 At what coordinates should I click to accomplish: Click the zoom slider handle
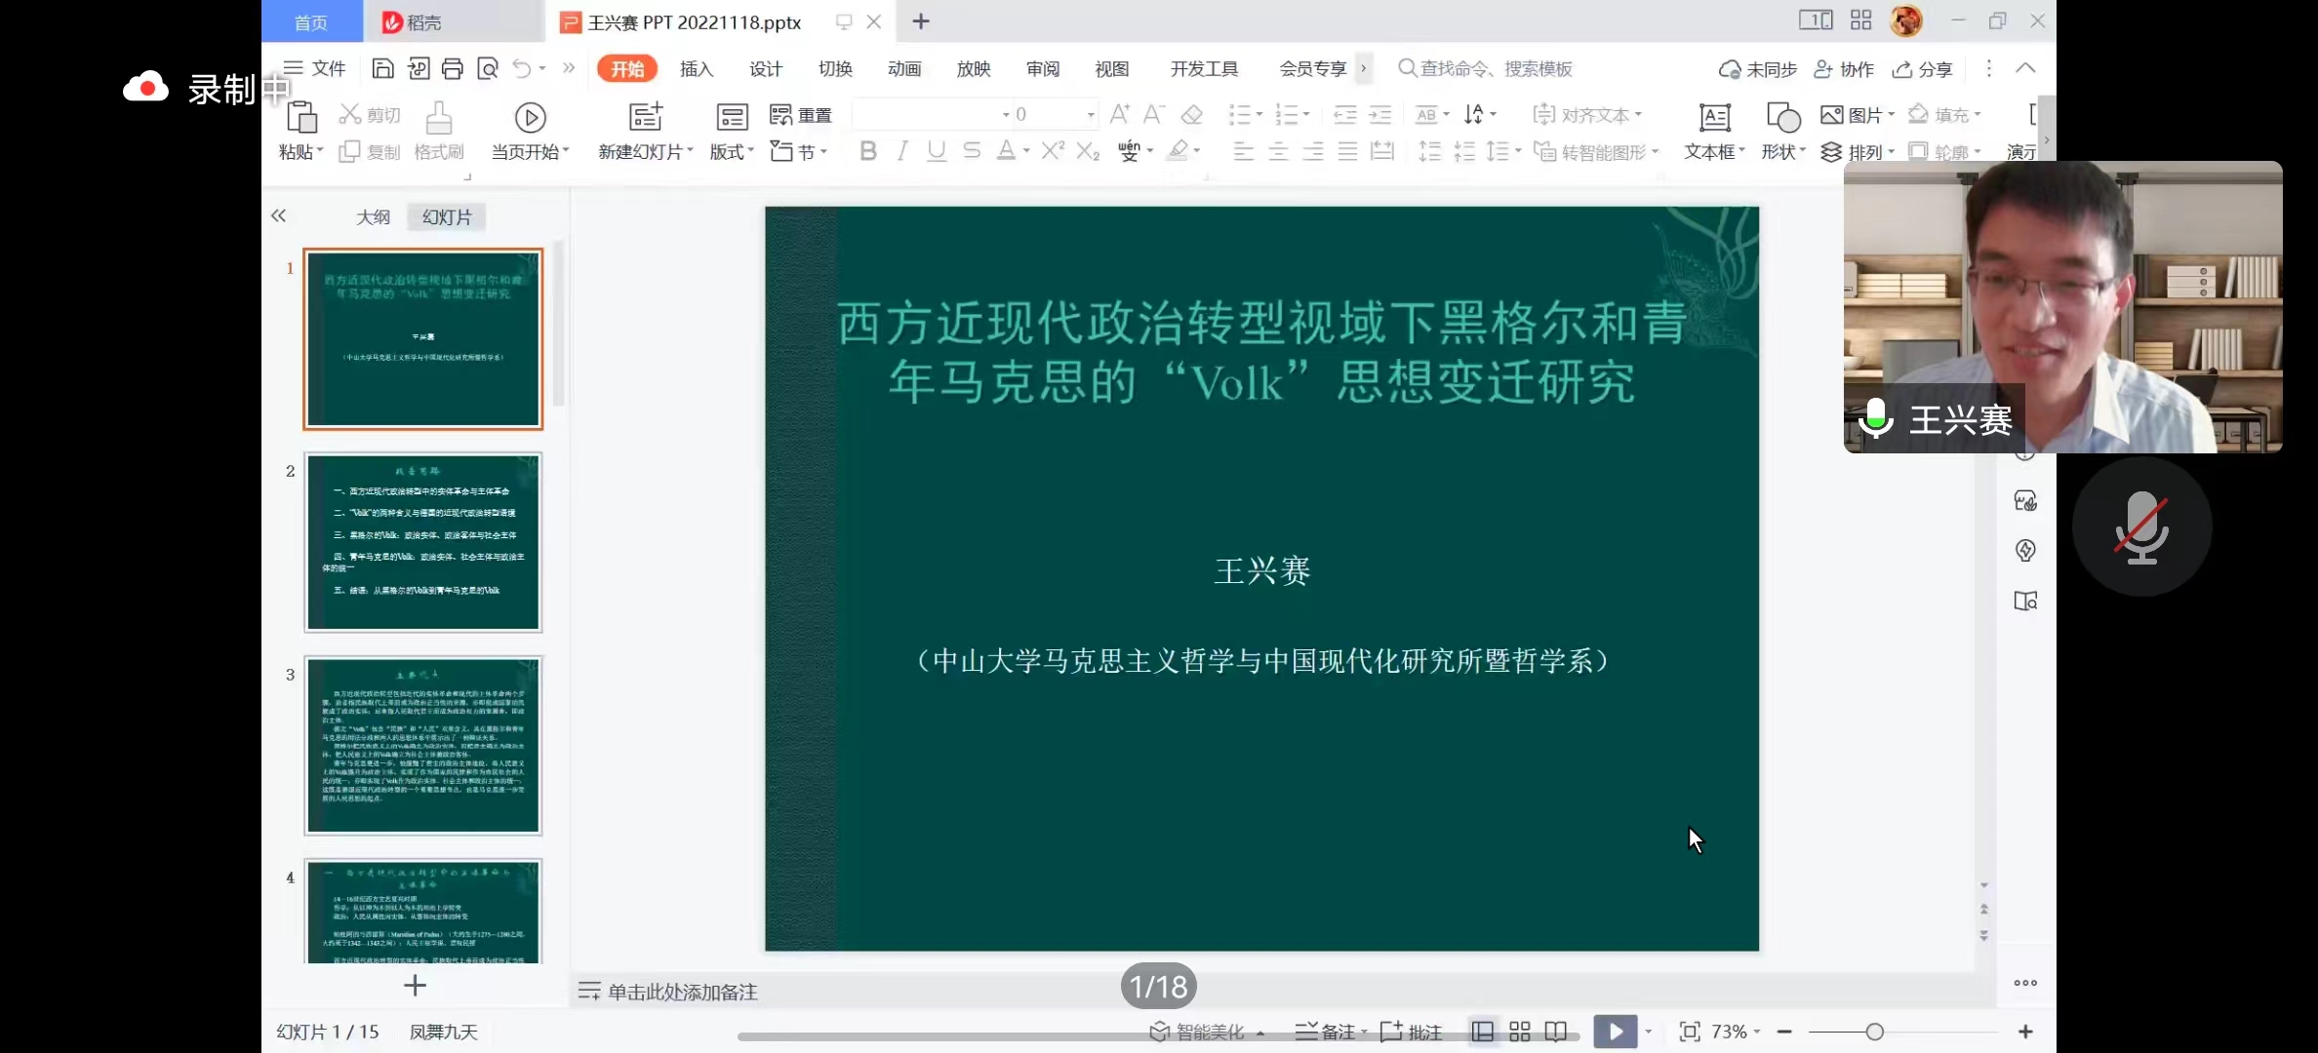[x=1874, y=1032]
